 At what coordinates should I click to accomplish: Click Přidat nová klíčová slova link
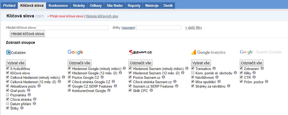65,16
